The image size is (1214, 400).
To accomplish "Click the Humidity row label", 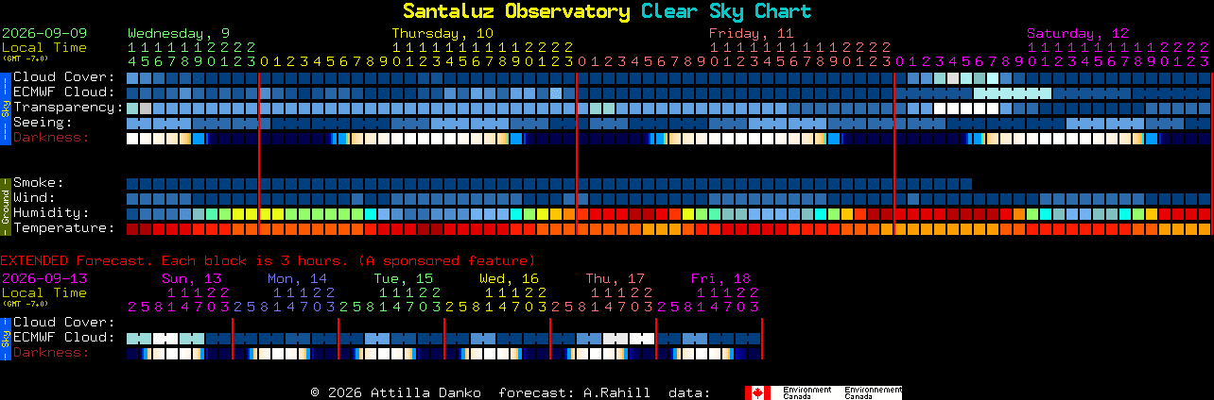I will click(x=51, y=213).
